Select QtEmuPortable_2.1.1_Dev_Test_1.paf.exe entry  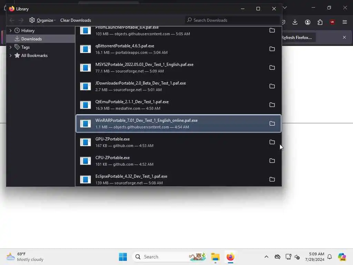179,105
